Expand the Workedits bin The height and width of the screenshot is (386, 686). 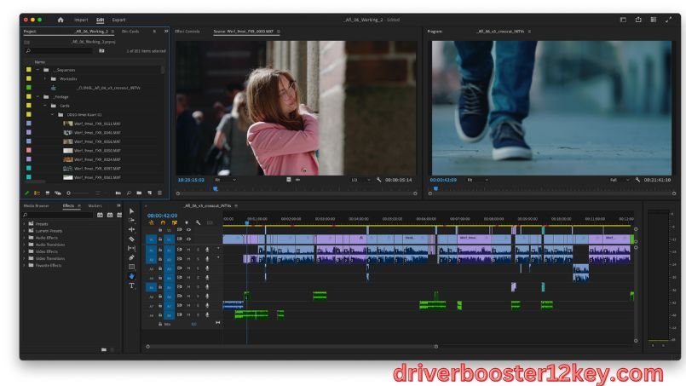[45, 78]
